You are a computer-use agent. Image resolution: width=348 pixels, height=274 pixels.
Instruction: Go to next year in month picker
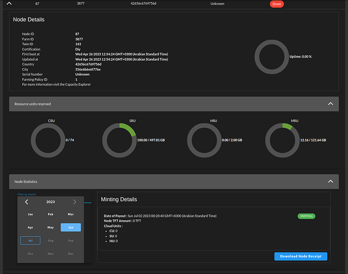(74, 202)
